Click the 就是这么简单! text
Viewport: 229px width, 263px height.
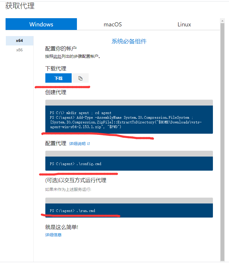[62, 227]
